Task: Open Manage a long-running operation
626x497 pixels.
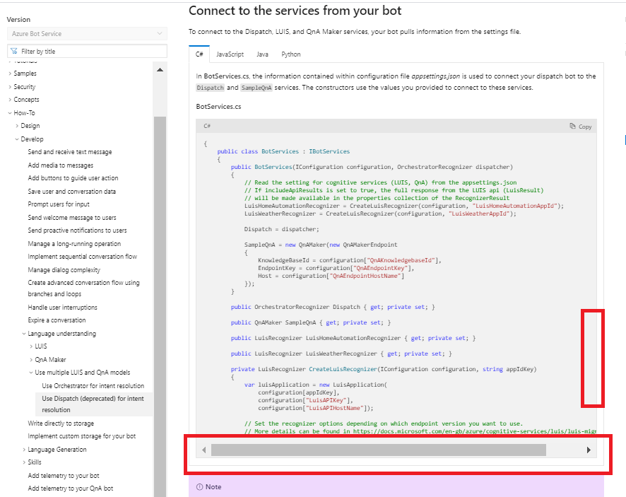Action: 74,244
